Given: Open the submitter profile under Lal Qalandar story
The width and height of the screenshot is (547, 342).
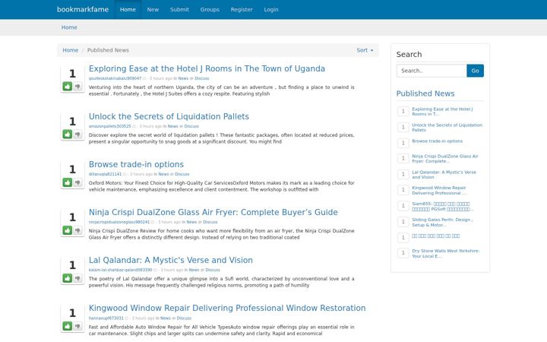Looking at the screenshot, I should [x=120, y=270].
